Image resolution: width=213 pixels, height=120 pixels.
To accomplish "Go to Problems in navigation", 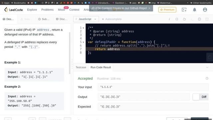I will [47, 10].
